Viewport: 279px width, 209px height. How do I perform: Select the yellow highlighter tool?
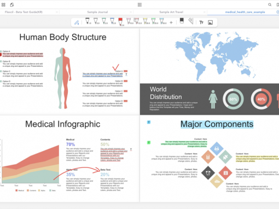(x=146, y=21)
